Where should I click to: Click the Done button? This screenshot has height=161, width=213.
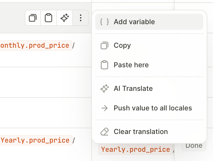(194, 146)
